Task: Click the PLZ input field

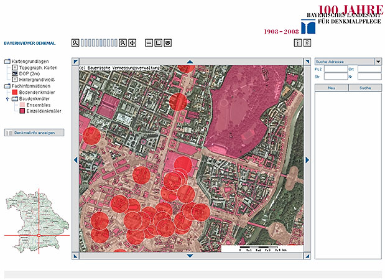Action: click(x=335, y=69)
